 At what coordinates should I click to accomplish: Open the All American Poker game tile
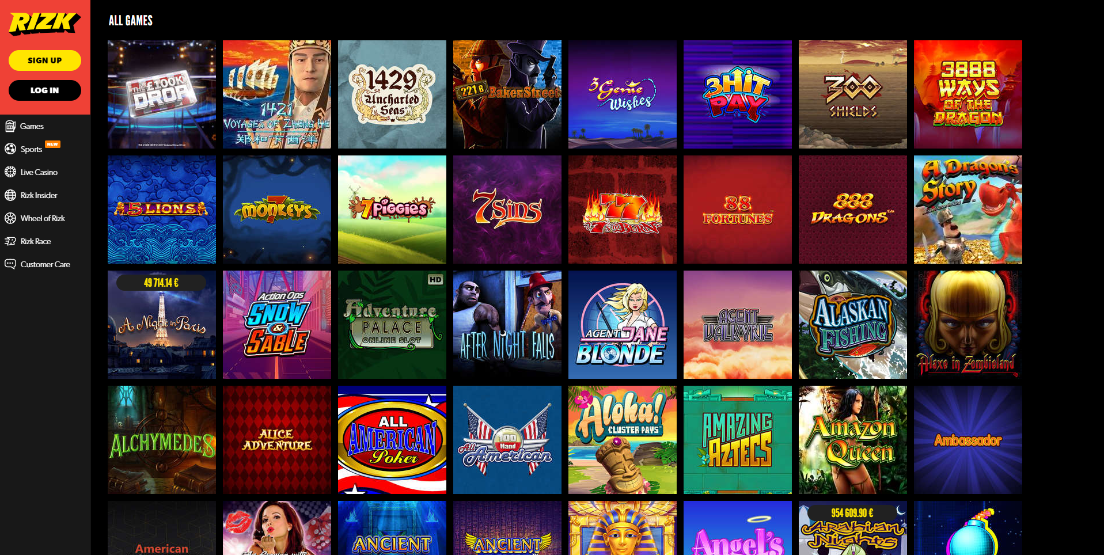click(x=392, y=440)
